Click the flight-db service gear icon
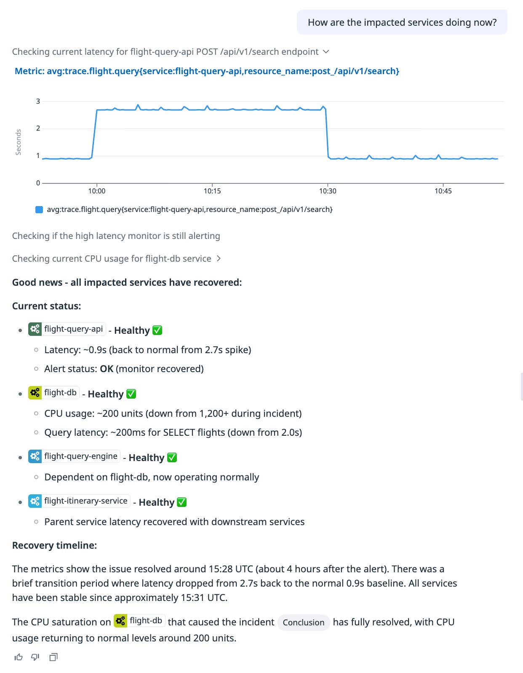Viewport: 523px width, 673px height. [34, 392]
